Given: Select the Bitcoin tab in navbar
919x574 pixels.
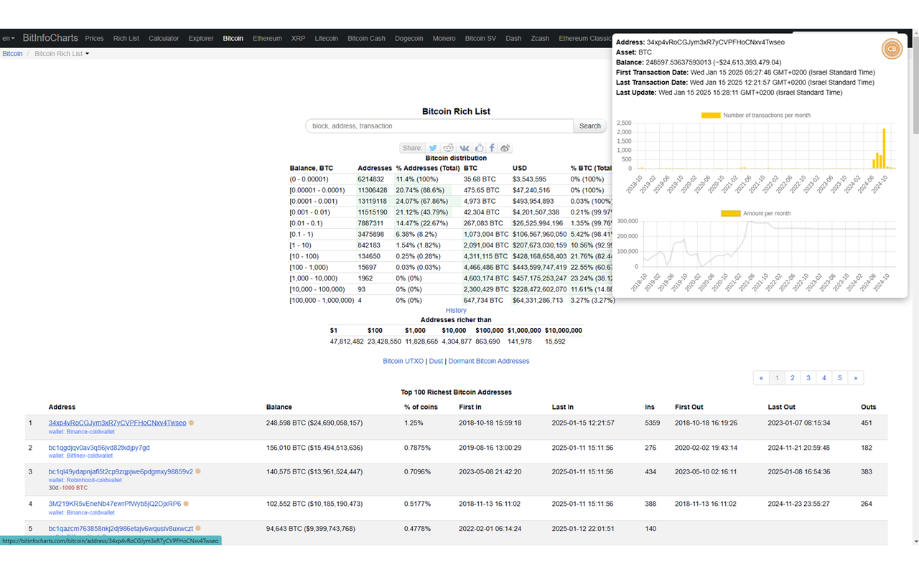Looking at the screenshot, I should (233, 39).
